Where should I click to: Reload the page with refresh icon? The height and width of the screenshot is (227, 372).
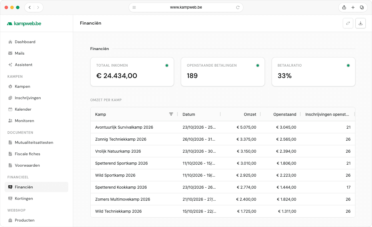pyautogui.click(x=238, y=7)
